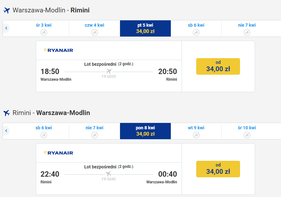This screenshot has height=197, width=281.
Task: Click the returning plane icon beside Rimini - Warszawa-Modlin
Action: pyautogui.click(x=7, y=113)
